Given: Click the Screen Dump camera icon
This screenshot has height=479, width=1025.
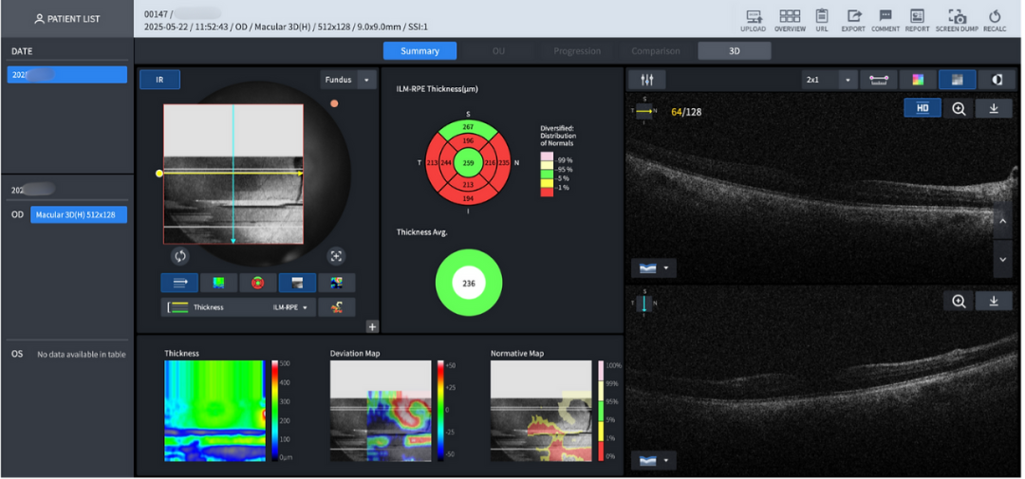Looking at the screenshot, I should (958, 17).
